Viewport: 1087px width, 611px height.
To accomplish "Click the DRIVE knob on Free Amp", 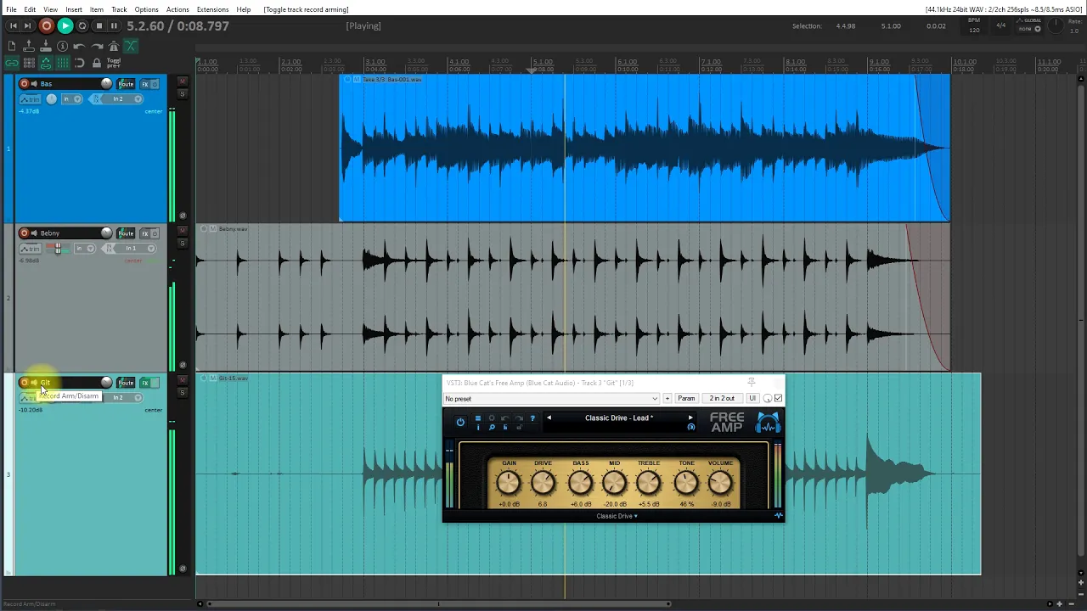I will pyautogui.click(x=543, y=483).
